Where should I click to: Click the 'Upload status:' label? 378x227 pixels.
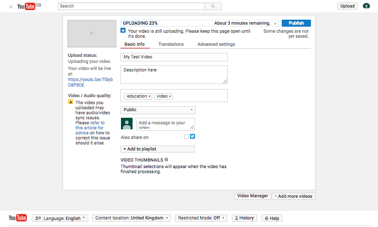tap(83, 55)
